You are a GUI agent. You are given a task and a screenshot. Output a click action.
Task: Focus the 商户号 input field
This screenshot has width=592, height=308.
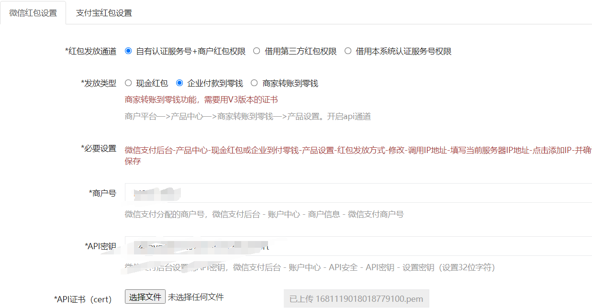tap(358, 193)
